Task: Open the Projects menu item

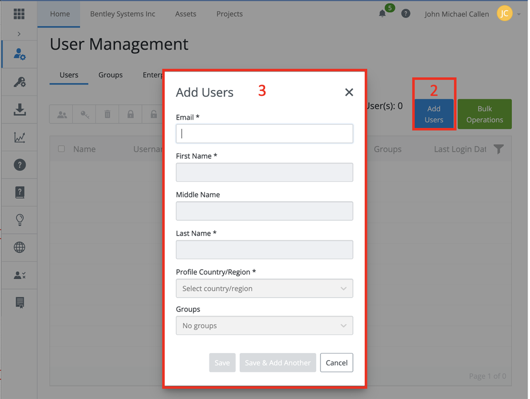Action: click(229, 14)
